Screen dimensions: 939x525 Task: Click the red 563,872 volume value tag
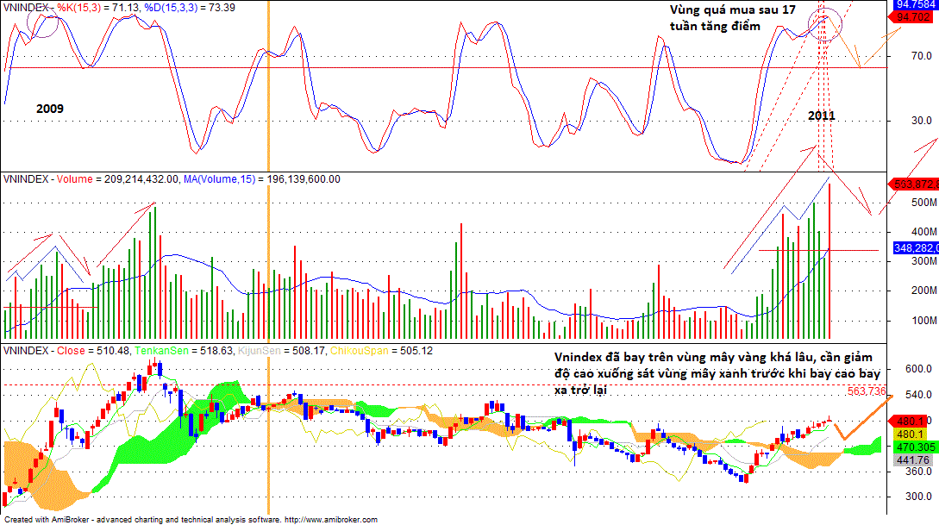click(915, 184)
